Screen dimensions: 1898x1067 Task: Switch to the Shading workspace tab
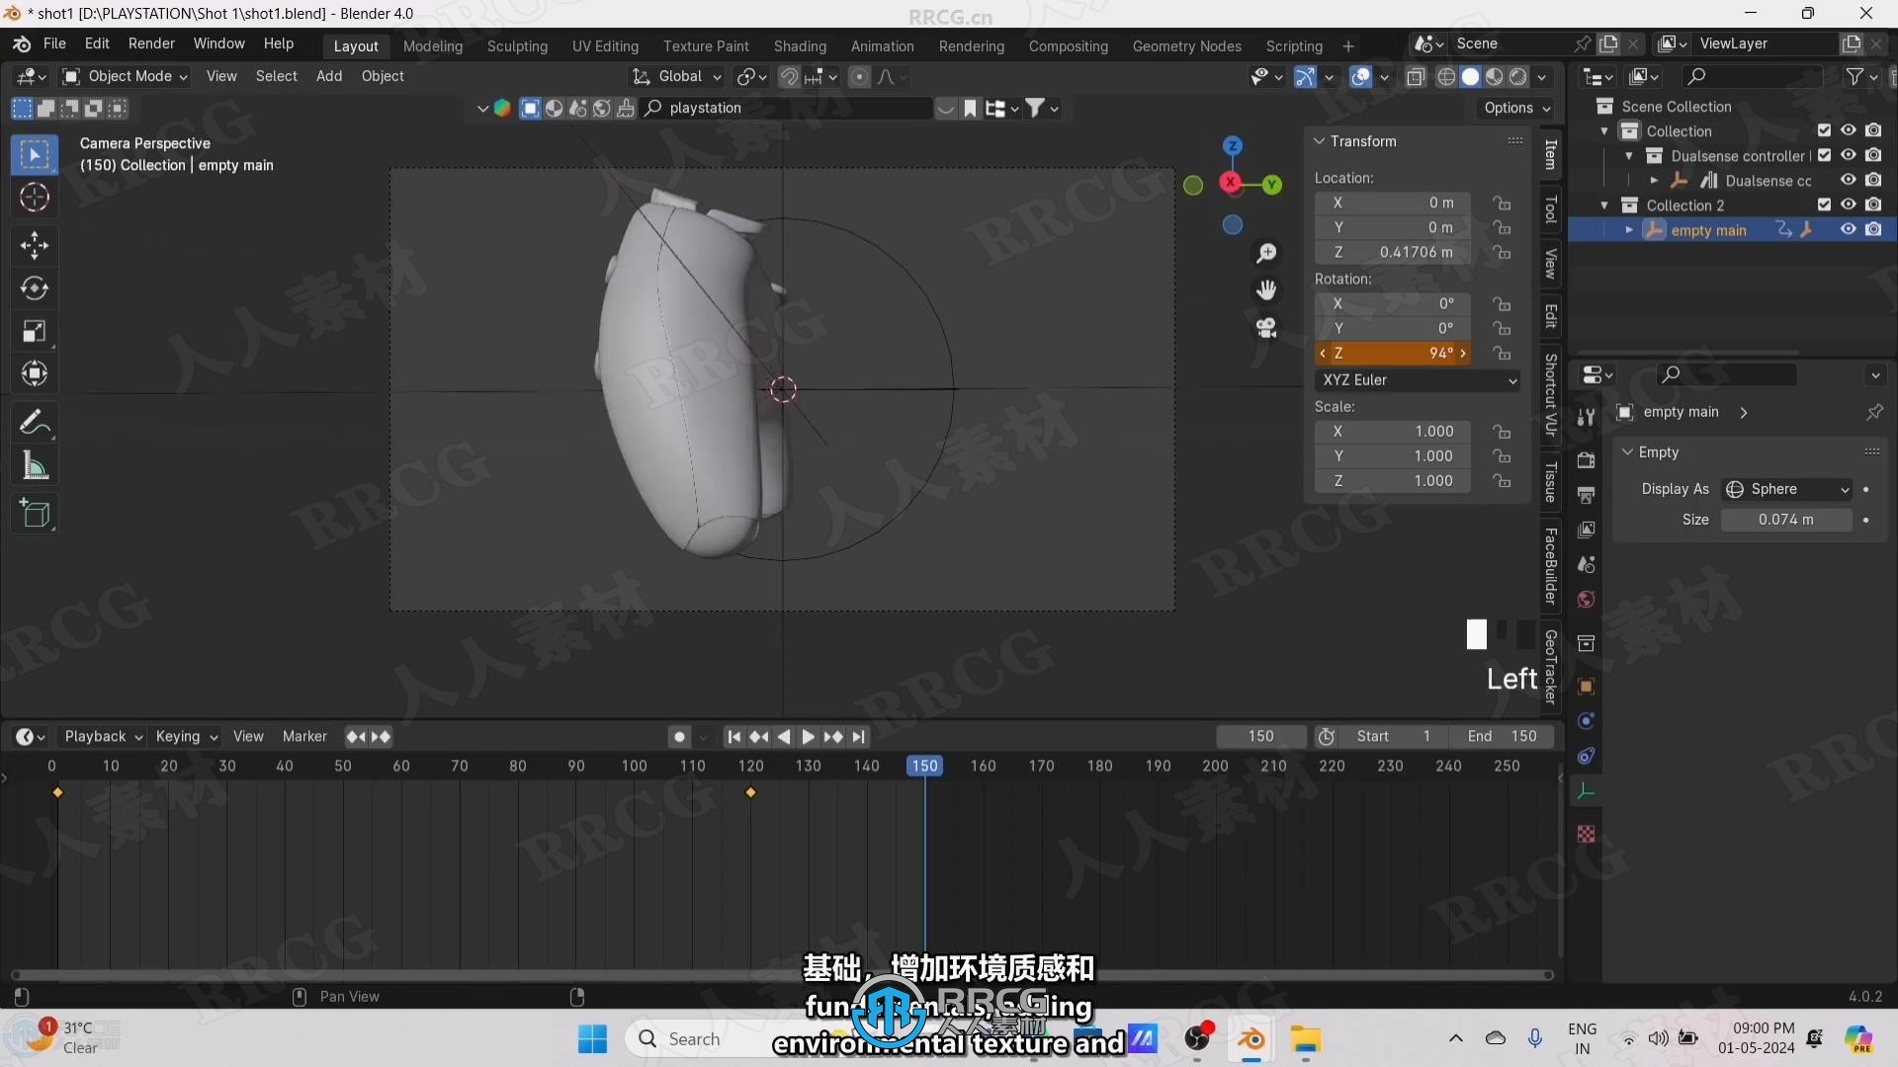click(800, 45)
